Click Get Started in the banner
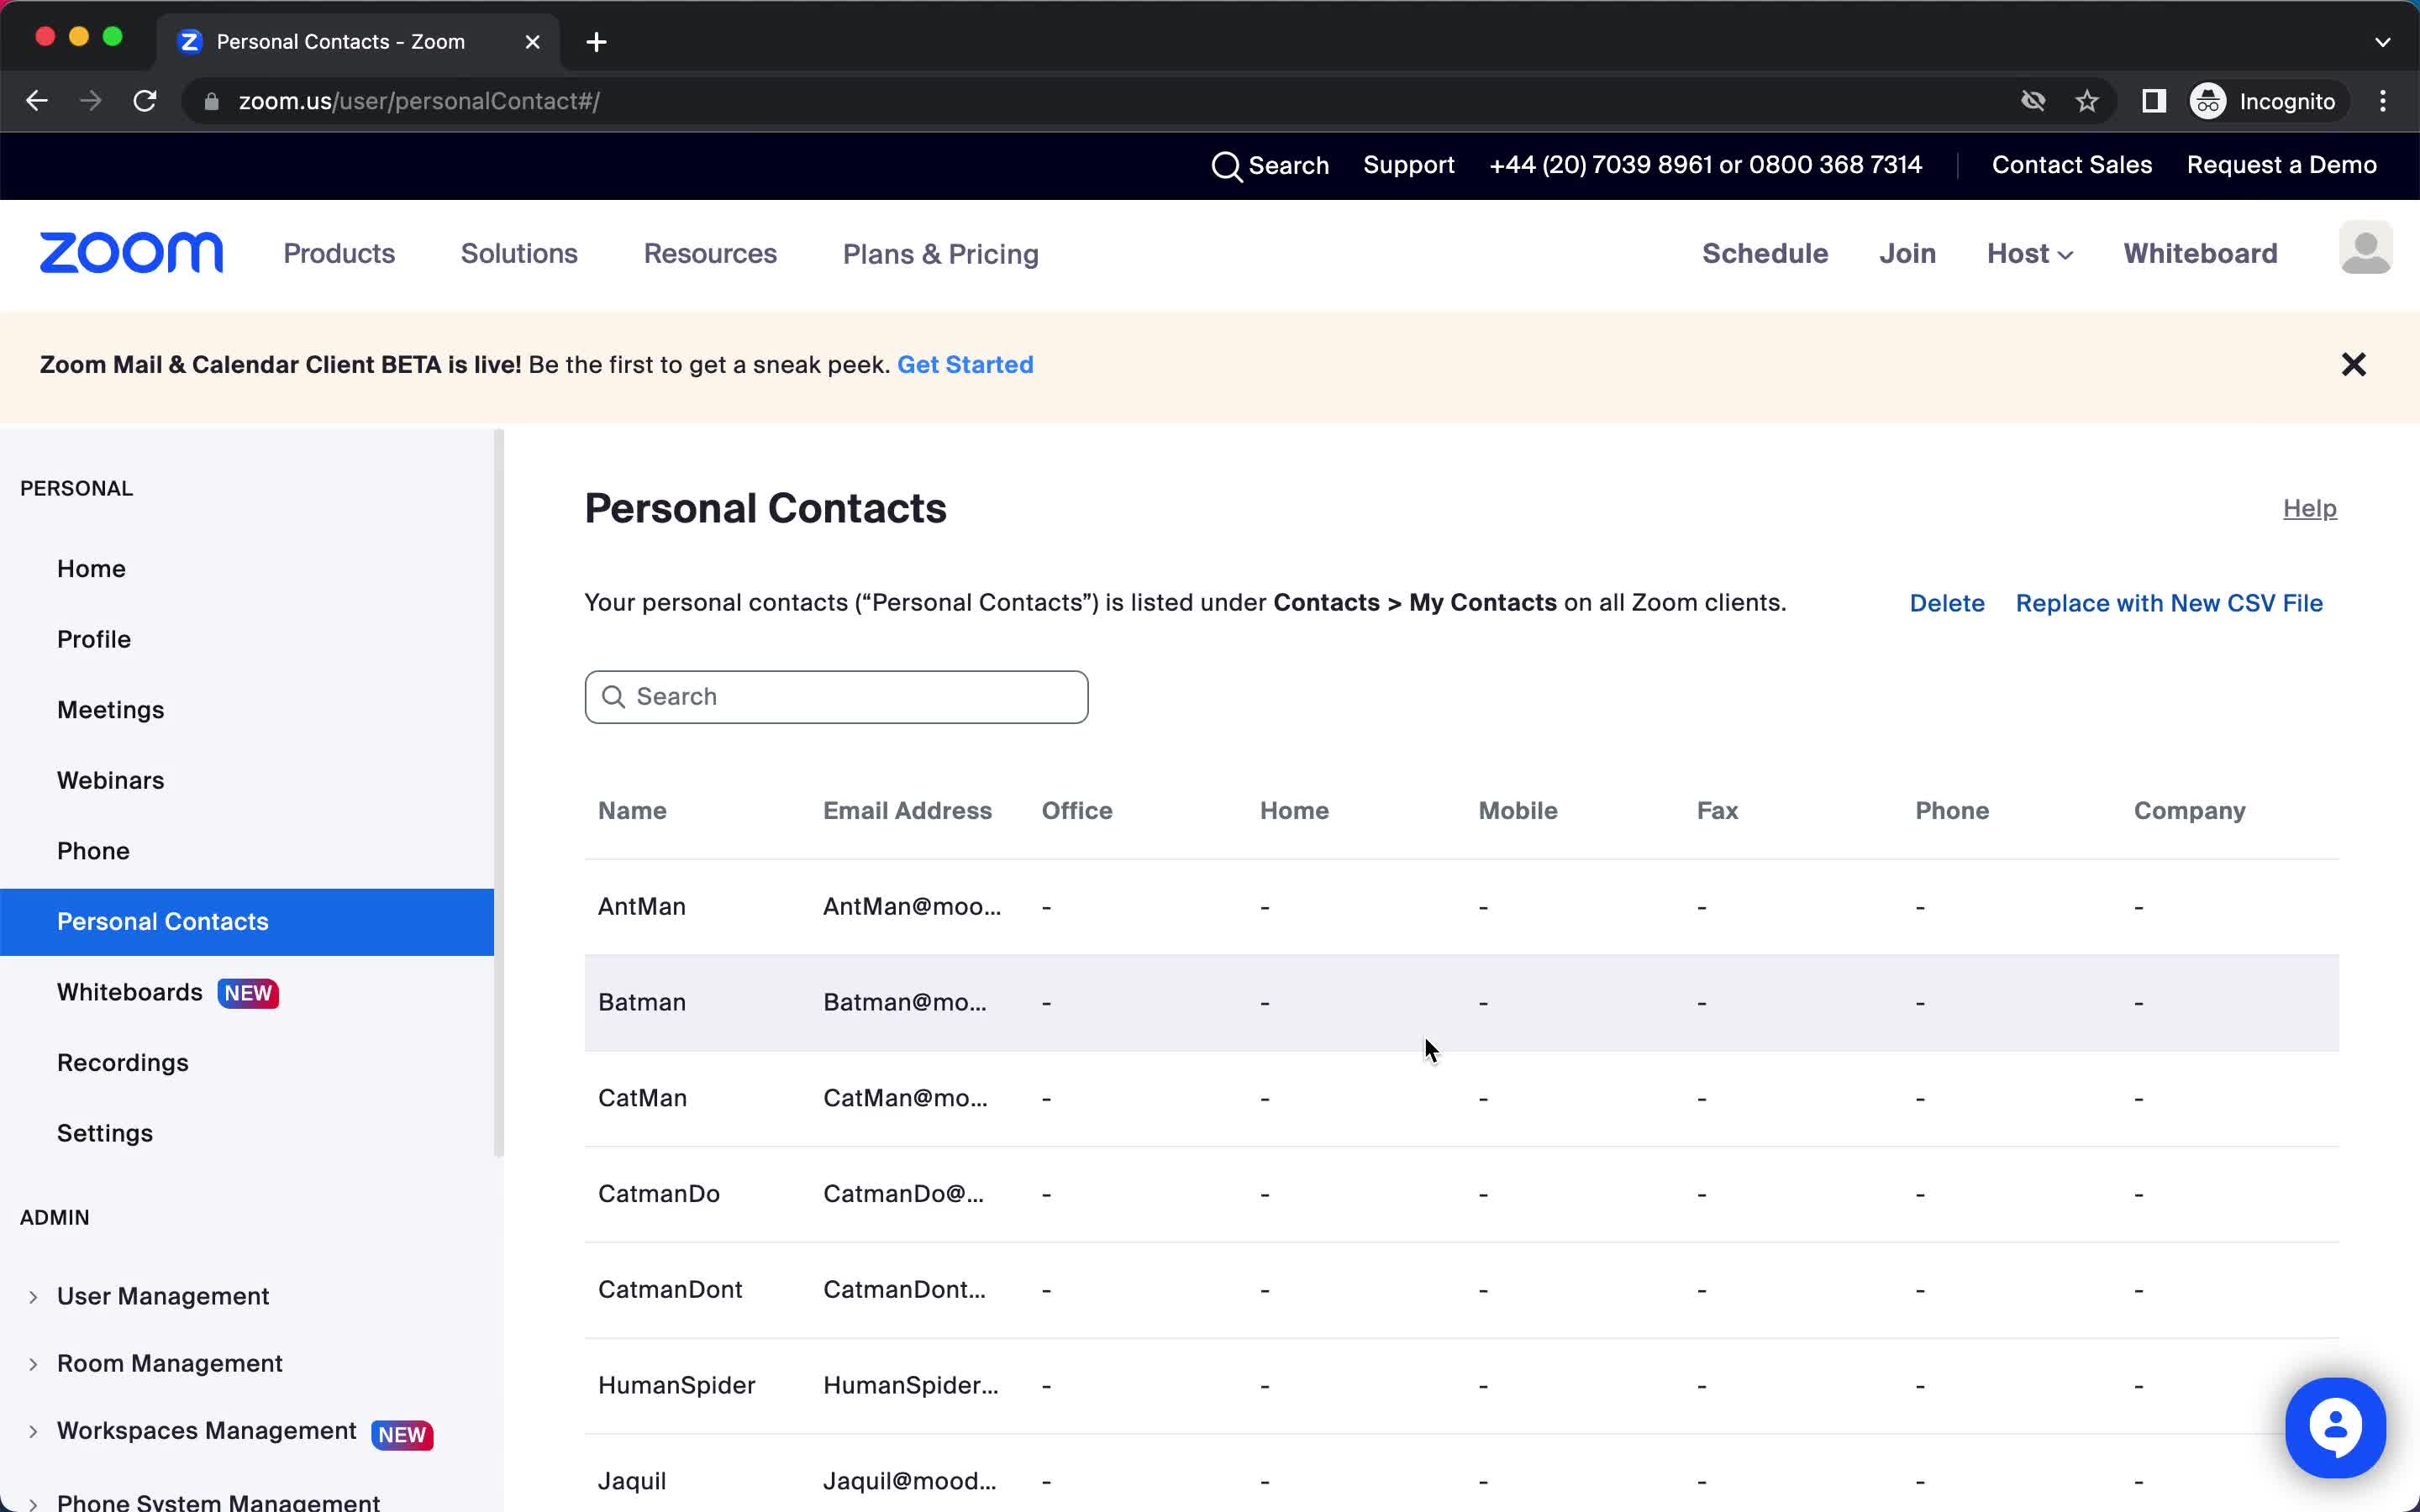The width and height of the screenshot is (2420, 1512). 965,365
